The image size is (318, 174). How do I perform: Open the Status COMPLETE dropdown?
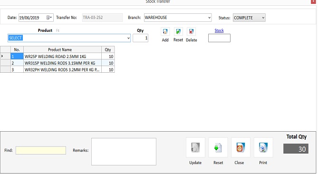263,18
